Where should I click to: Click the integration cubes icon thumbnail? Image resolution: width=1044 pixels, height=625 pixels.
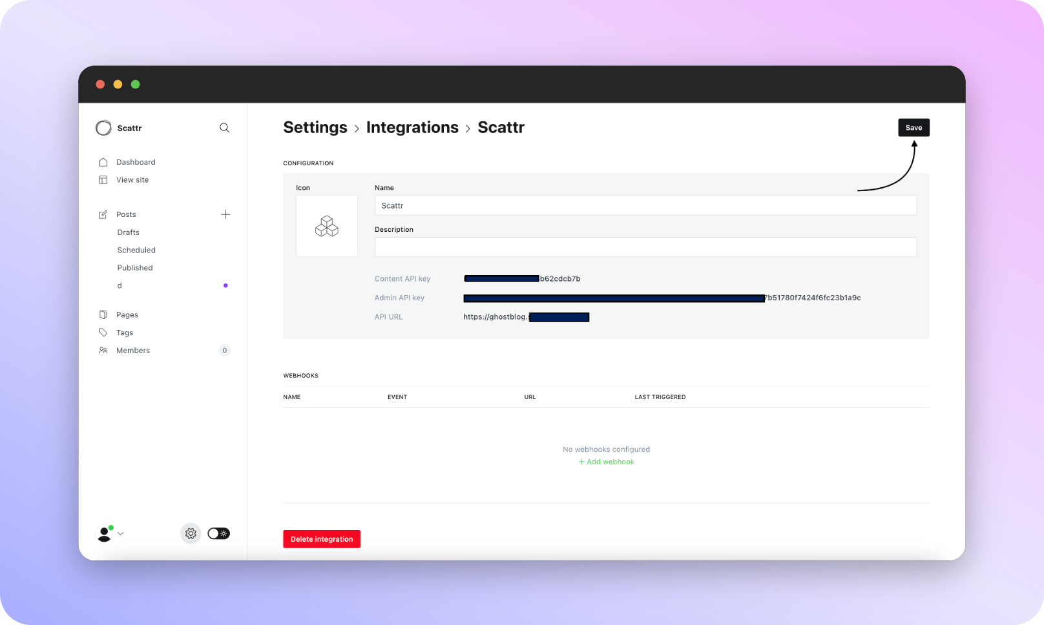coord(327,226)
